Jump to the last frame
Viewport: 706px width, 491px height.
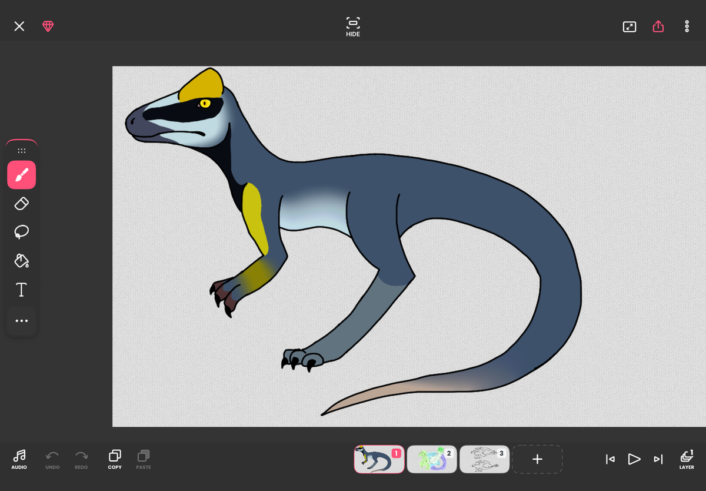coord(658,459)
